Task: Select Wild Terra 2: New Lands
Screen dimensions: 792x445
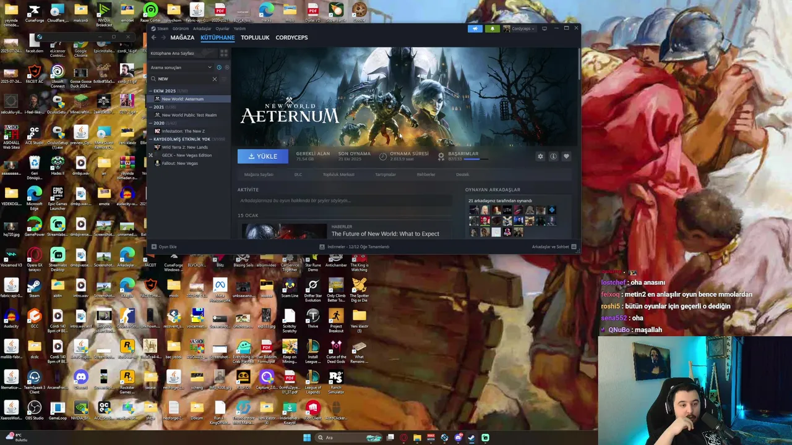Action: click(189, 147)
